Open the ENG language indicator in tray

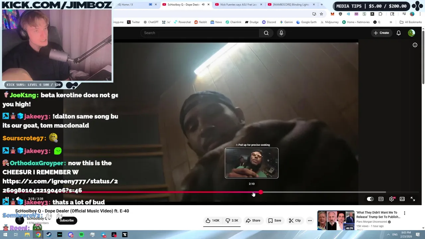395,235
